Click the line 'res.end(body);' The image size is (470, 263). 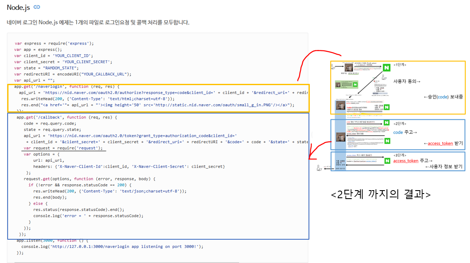50,197
